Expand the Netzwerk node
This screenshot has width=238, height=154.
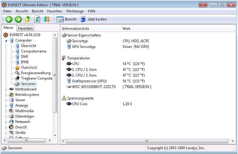(x=6, y=122)
